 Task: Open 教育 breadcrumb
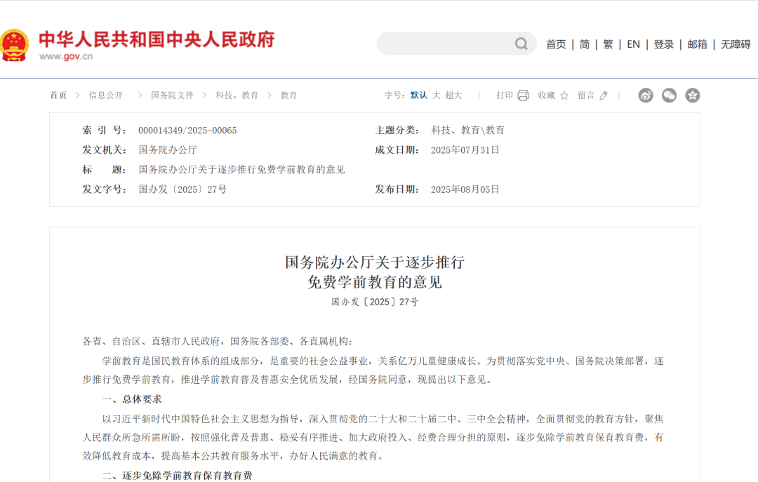pos(288,95)
